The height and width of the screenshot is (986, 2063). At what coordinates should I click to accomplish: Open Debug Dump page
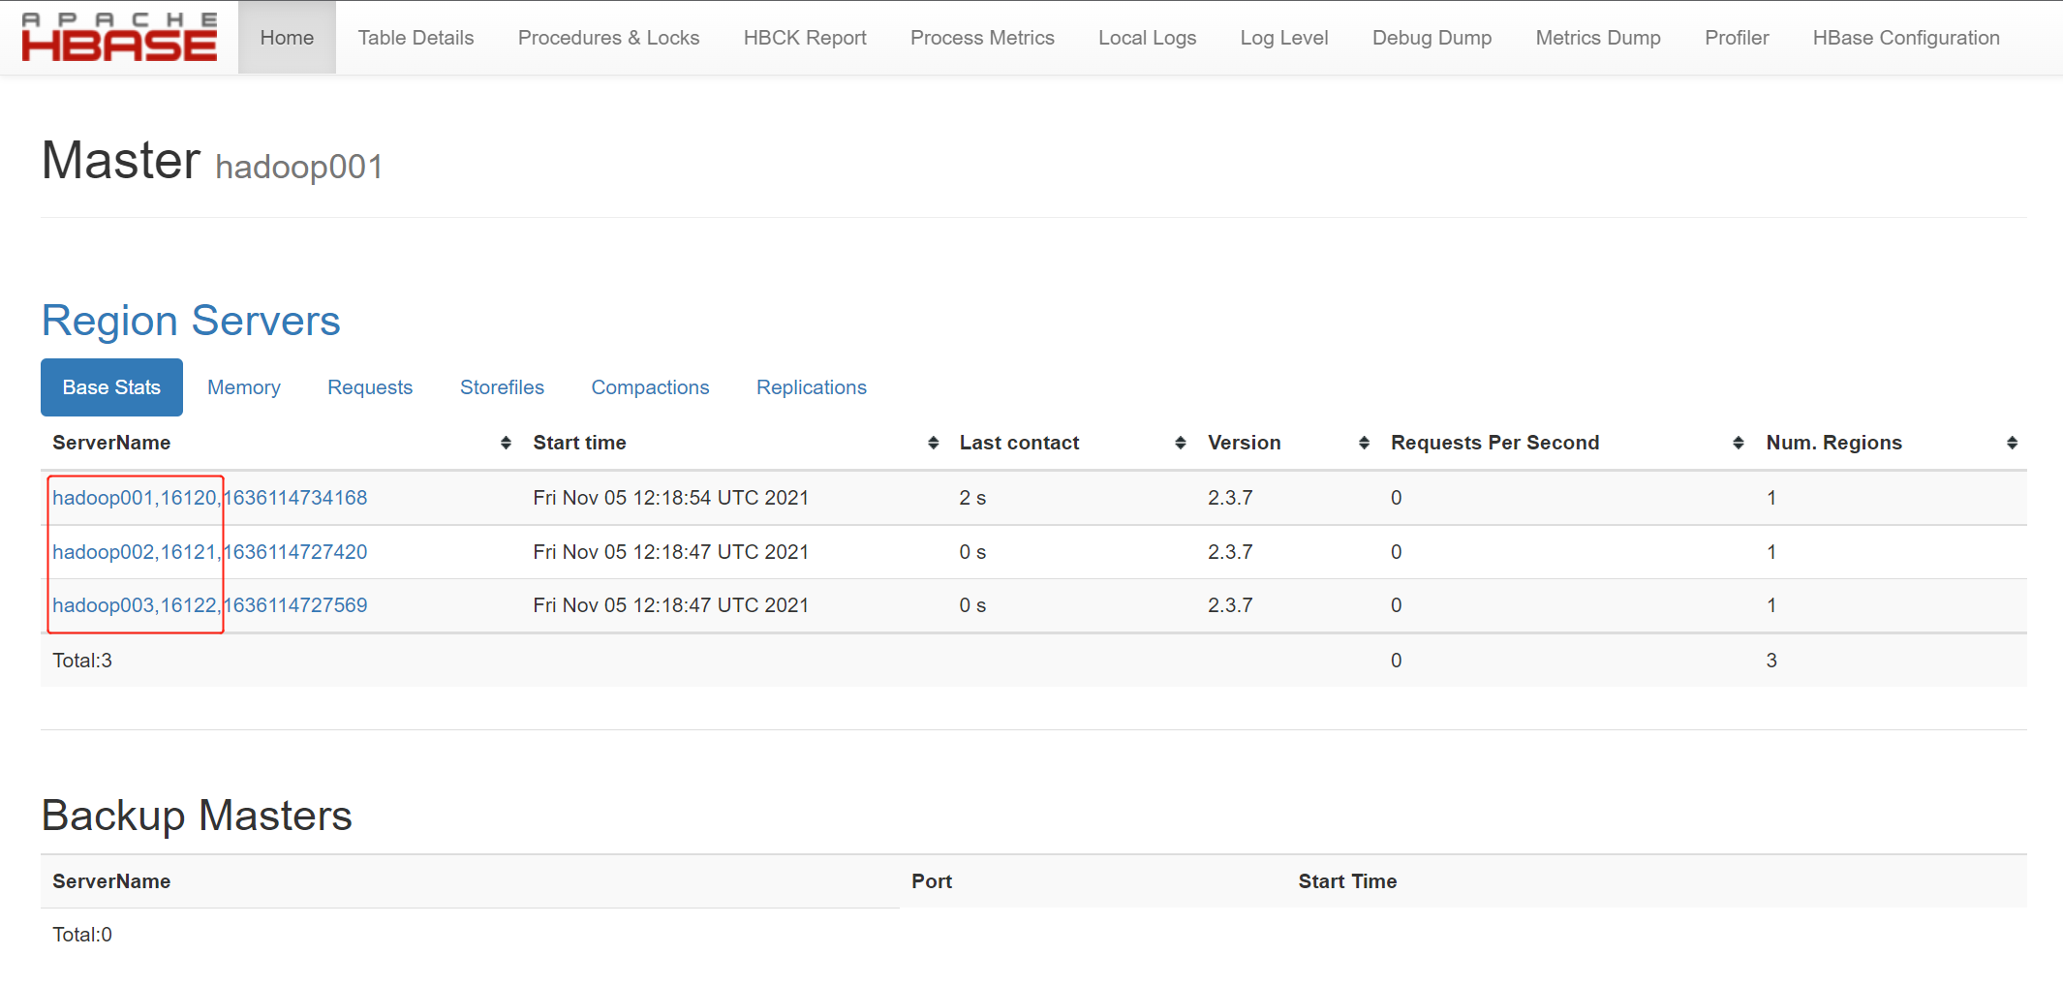[1432, 38]
